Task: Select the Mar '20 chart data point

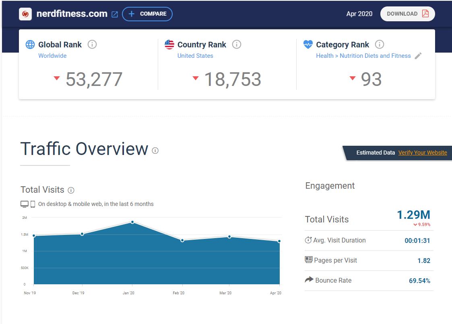Action: 229,236
